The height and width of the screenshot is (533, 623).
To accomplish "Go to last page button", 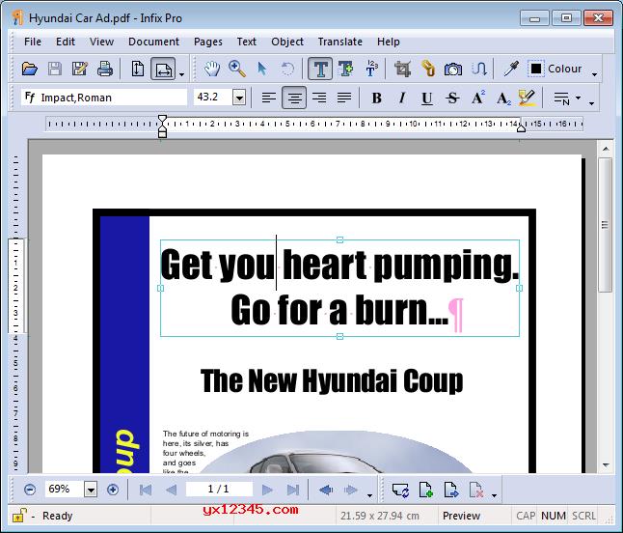I will pos(293,490).
